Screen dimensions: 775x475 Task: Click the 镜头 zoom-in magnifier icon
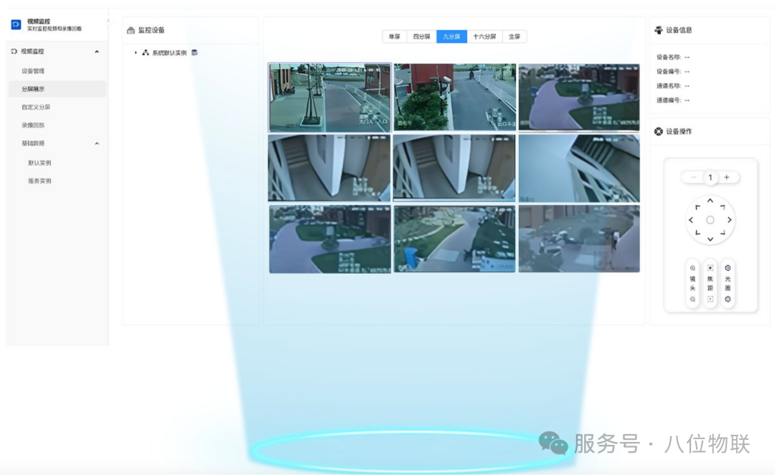click(x=692, y=267)
